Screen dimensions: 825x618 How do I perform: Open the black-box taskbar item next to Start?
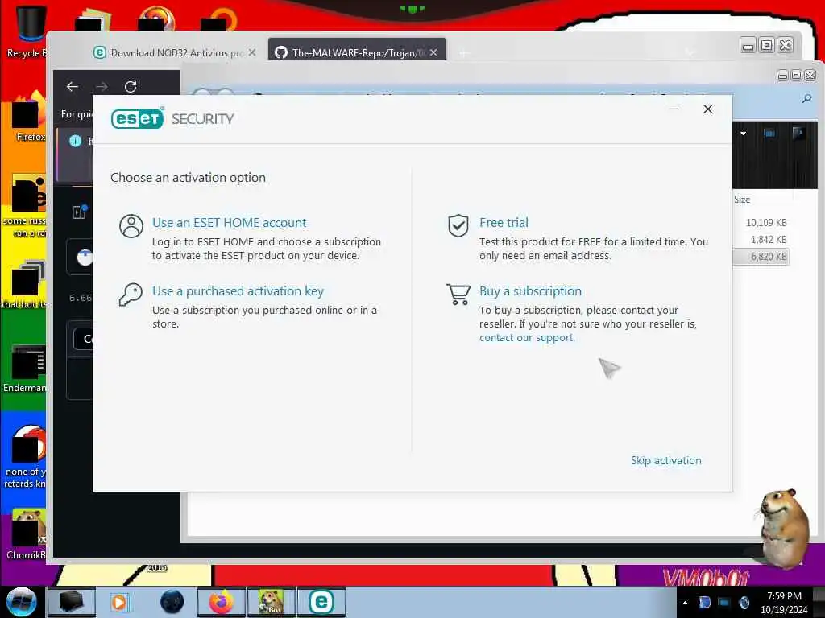tap(72, 602)
